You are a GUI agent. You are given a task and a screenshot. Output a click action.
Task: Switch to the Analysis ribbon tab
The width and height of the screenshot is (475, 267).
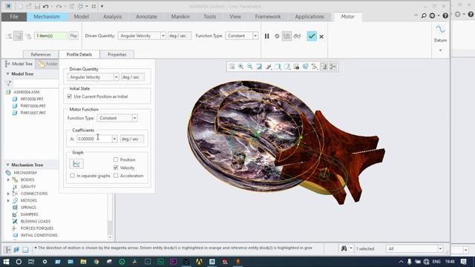point(112,16)
